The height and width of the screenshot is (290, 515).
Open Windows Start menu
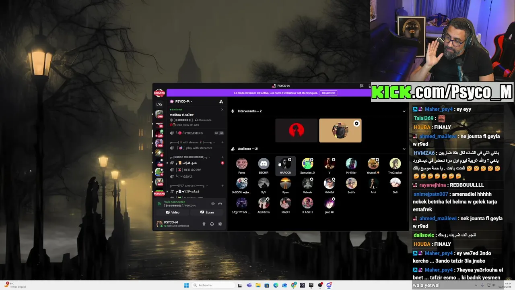click(186, 285)
